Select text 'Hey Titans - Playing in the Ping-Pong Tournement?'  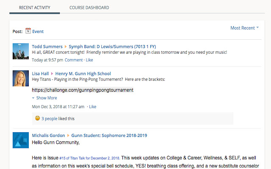tap(77, 79)
